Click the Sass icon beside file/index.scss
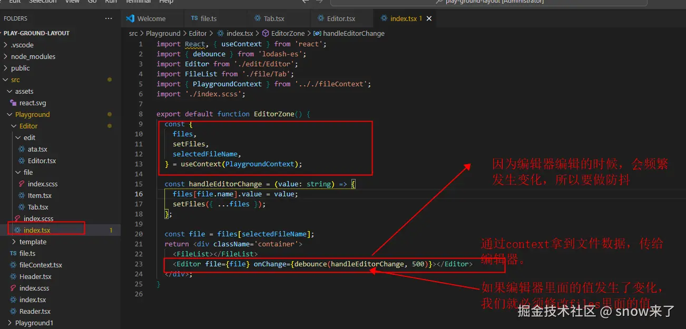This screenshot has width=686, height=329. pos(22,184)
